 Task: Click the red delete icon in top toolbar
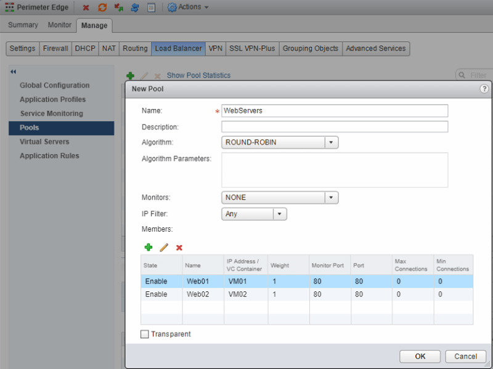[x=86, y=7]
